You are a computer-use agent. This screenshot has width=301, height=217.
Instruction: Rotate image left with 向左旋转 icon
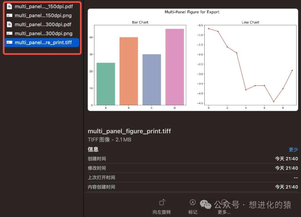(162, 202)
